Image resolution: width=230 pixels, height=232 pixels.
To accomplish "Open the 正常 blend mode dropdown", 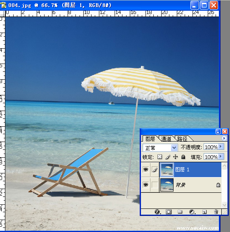I will [x=160, y=147].
